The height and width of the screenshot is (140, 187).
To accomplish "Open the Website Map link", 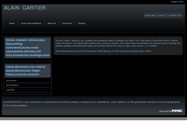I will click(x=177, y=2).
